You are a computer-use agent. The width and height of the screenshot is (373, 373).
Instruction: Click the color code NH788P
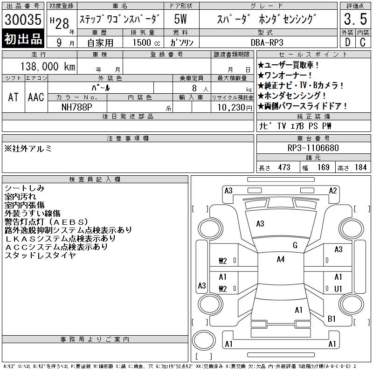coord(77,107)
